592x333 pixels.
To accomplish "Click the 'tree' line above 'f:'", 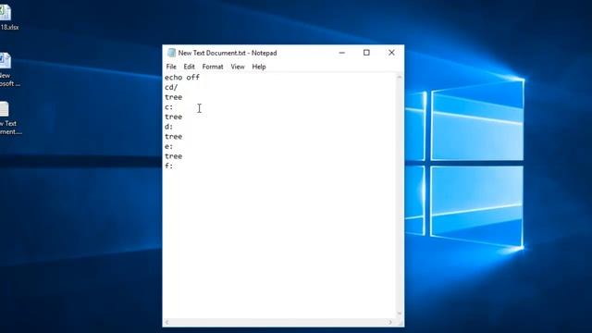I will tap(173, 156).
